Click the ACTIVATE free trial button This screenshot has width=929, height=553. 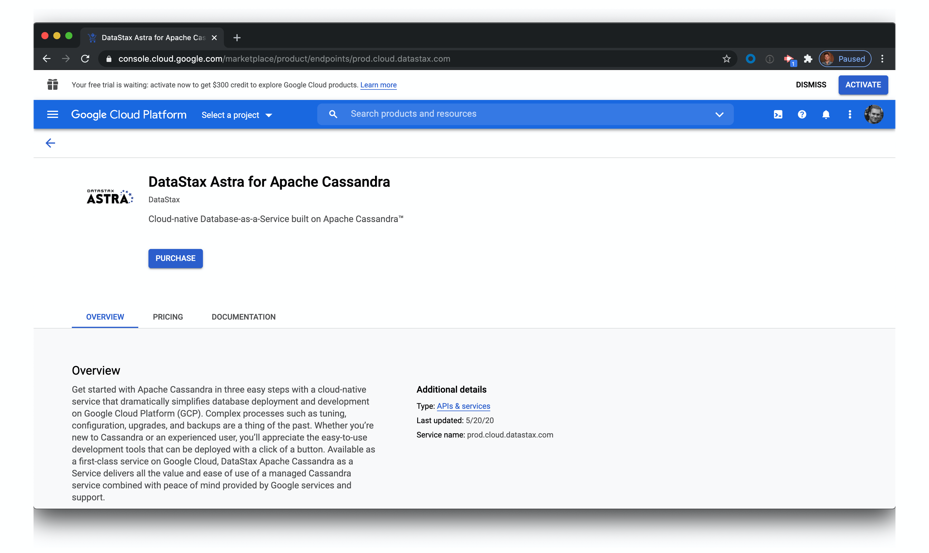[863, 84]
